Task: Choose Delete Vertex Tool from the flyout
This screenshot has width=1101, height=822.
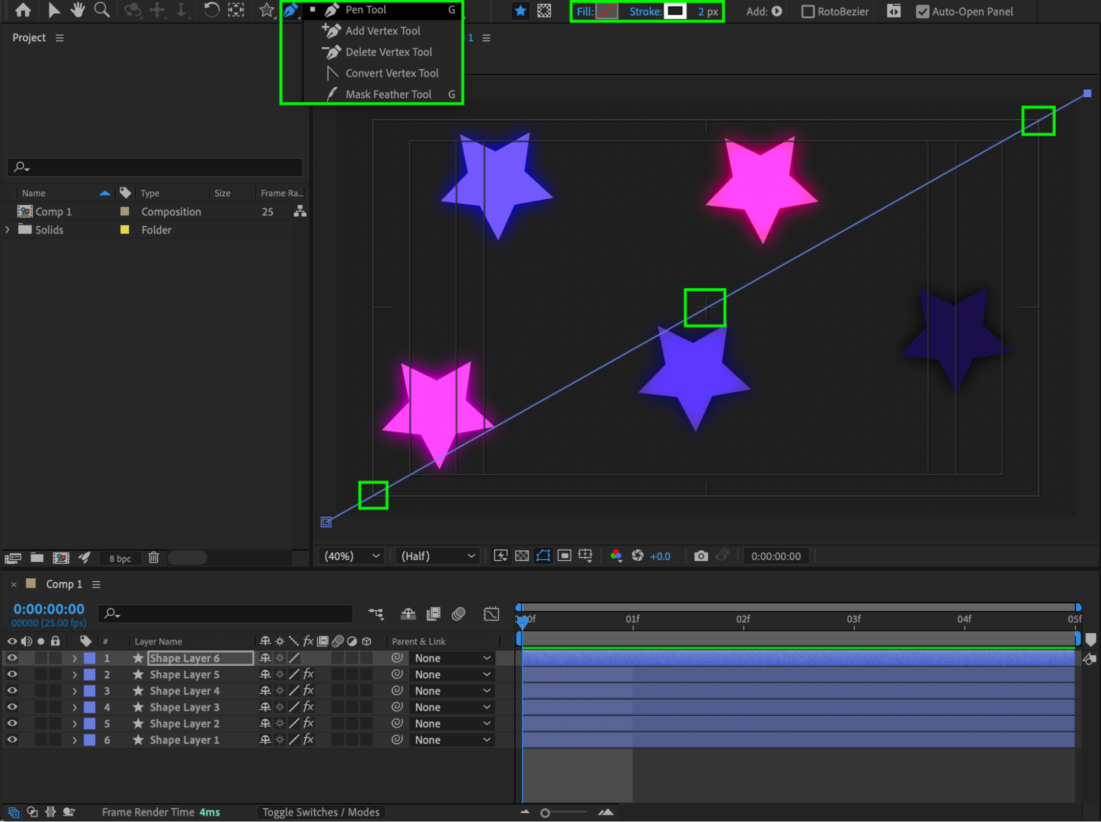Action: click(389, 52)
